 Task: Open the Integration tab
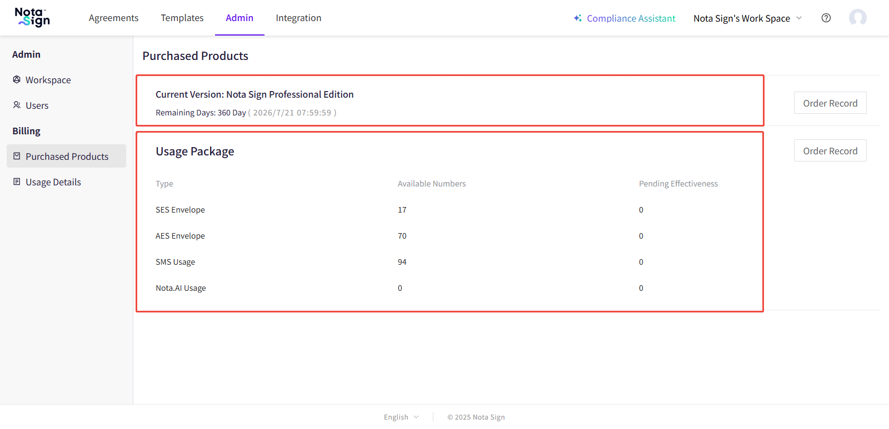pyautogui.click(x=298, y=18)
